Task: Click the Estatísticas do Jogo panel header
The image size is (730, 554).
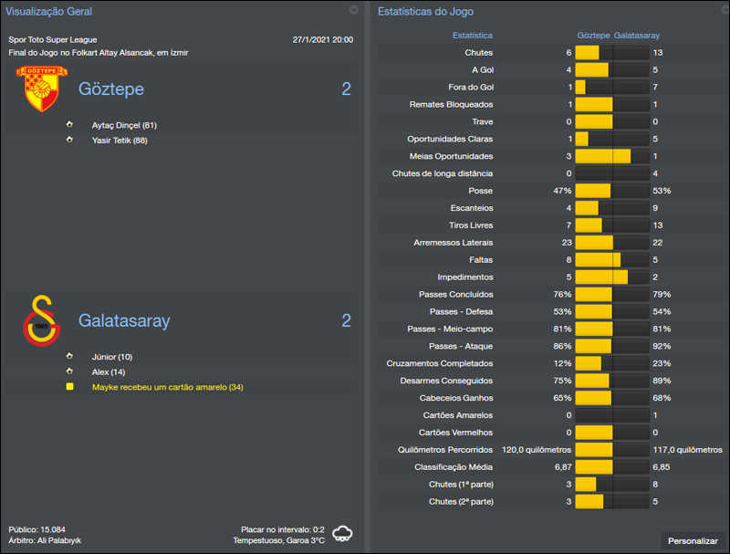Action: pyautogui.click(x=429, y=12)
